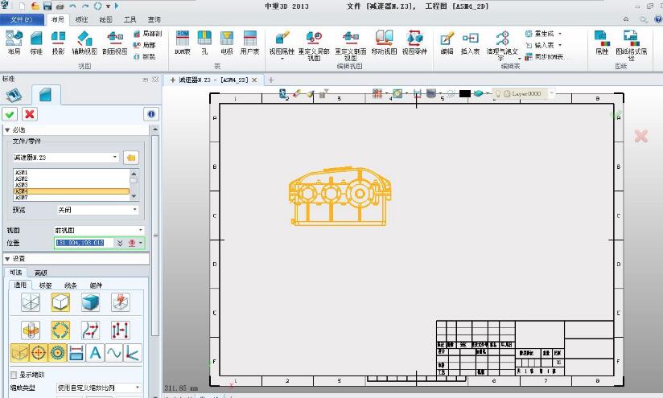Open the 文件 file menu
663x398 pixels.
coord(22,19)
